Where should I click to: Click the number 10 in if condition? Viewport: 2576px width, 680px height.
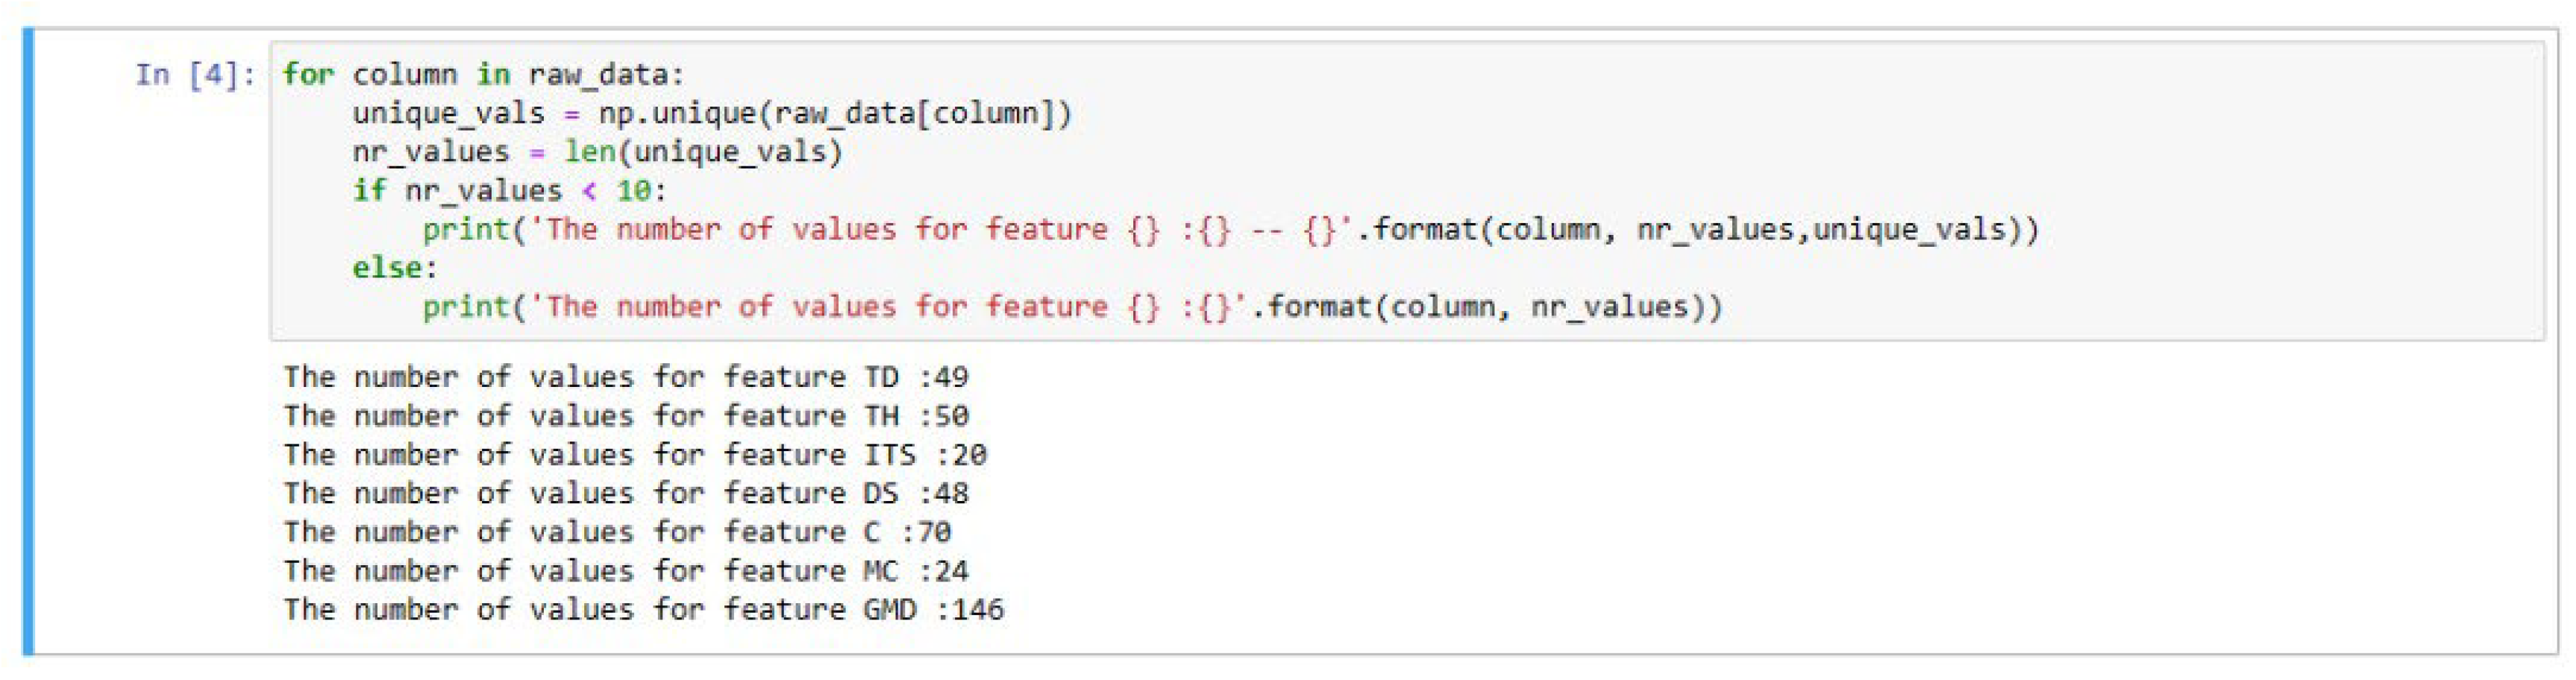pyautogui.click(x=633, y=191)
